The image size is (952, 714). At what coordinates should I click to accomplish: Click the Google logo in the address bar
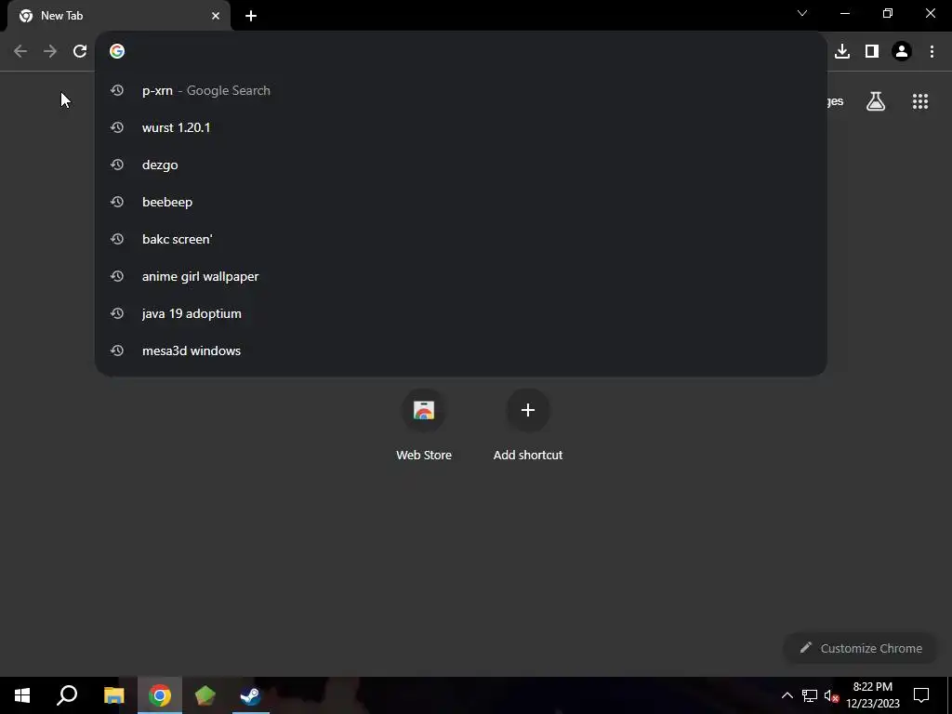tap(117, 51)
